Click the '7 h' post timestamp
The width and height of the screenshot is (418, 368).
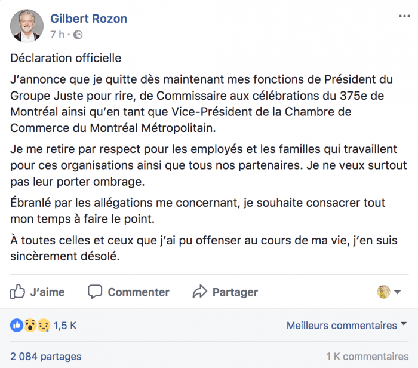(57, 35)
